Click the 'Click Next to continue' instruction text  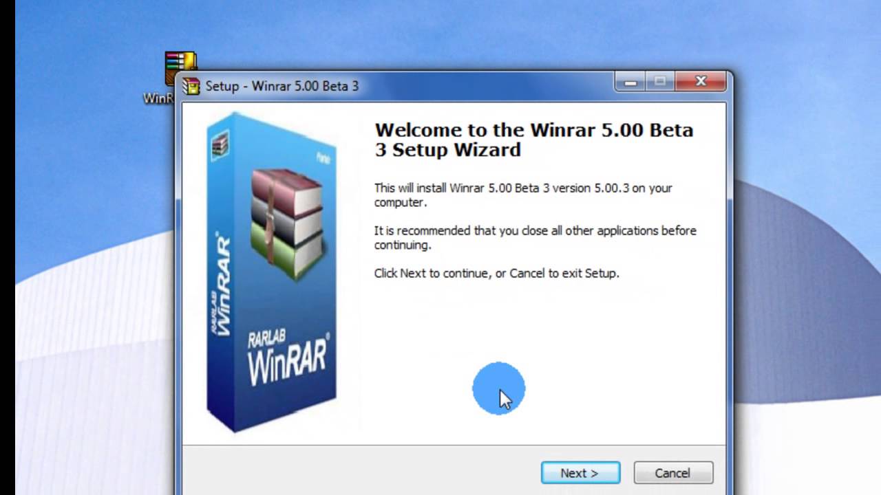[x=496, y=273]
